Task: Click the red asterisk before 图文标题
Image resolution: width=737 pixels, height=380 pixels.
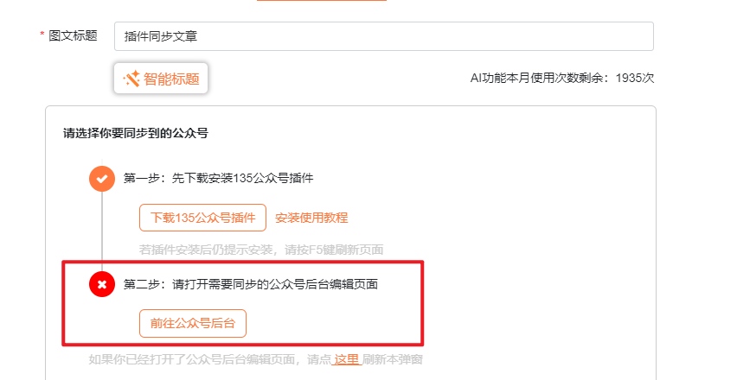Action: 42,35
